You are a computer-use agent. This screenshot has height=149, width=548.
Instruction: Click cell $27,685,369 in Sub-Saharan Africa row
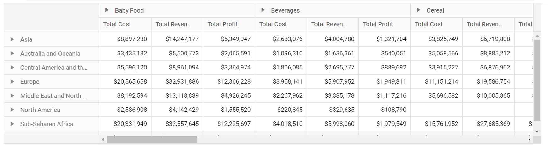point(488,124)
